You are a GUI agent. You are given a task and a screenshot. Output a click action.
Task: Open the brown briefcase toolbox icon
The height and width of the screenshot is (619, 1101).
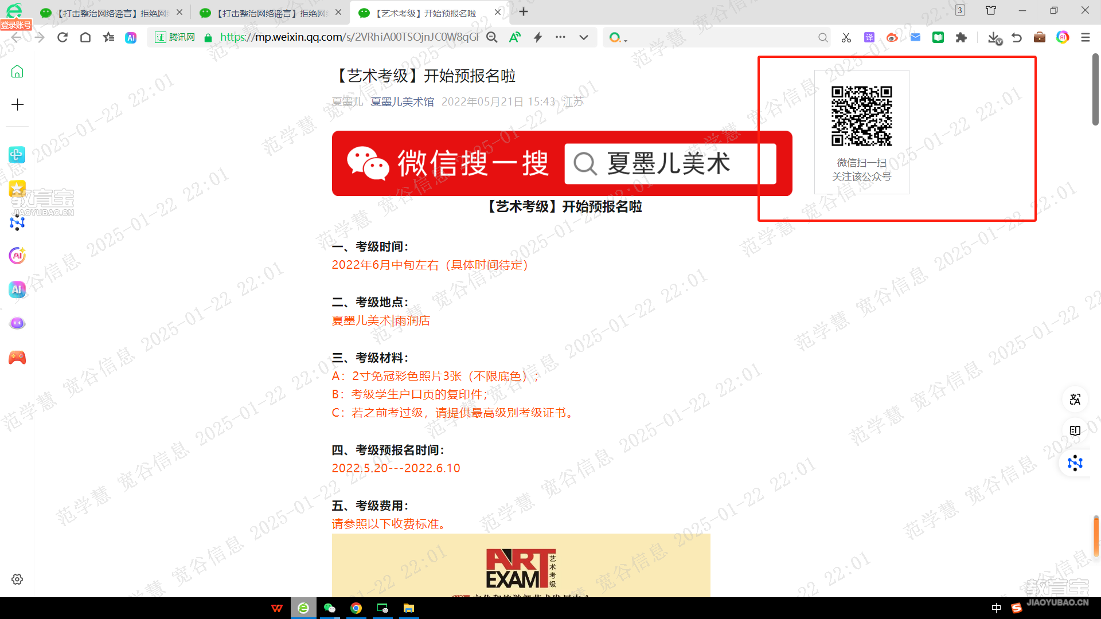click(1040, 38)
